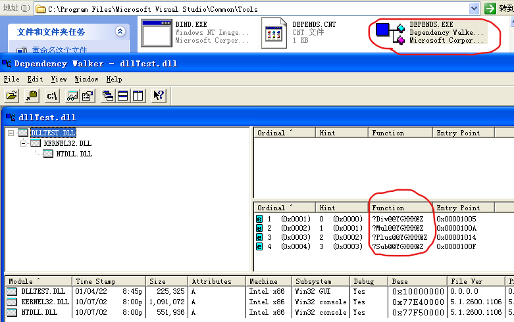Click the Tile Vertically toolbar icon
Screen dimensions: 514x322
[138, 95]
